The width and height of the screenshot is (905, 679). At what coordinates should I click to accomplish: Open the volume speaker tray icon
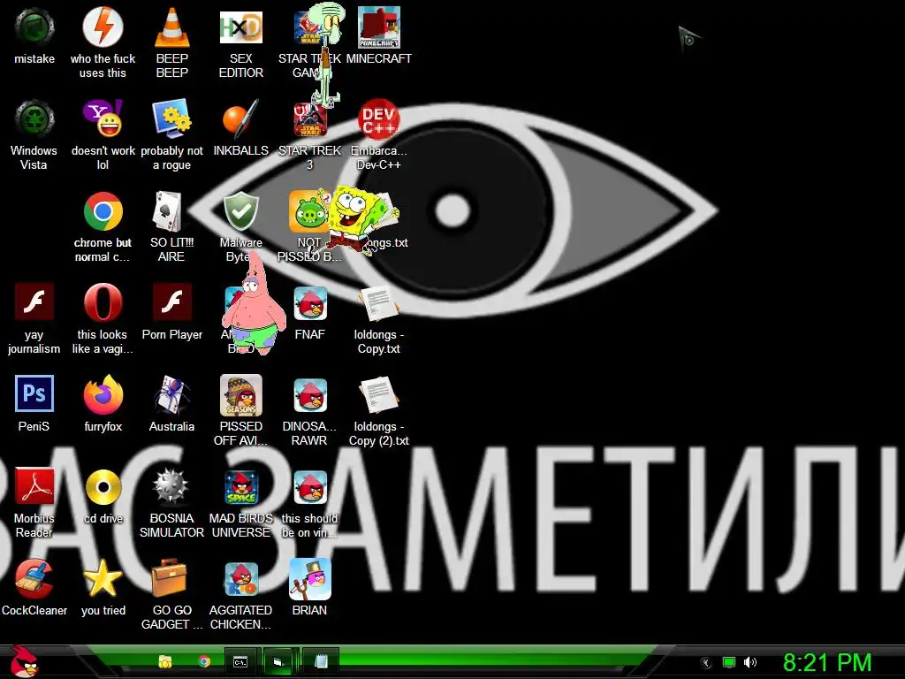750,662
